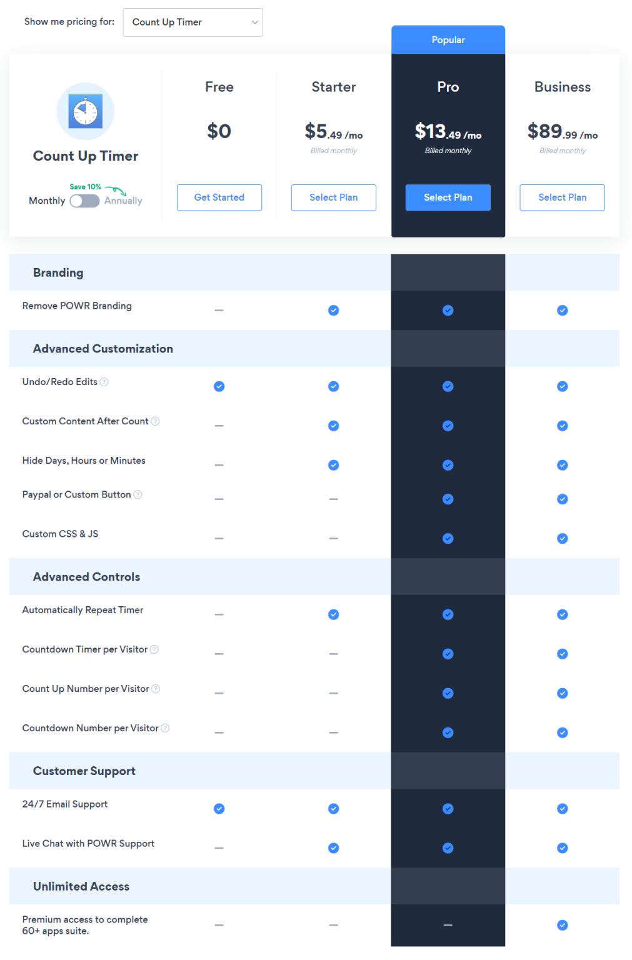Expand the Count Up Timer selector chevron
Screen dimensions: 632x960
255,22
